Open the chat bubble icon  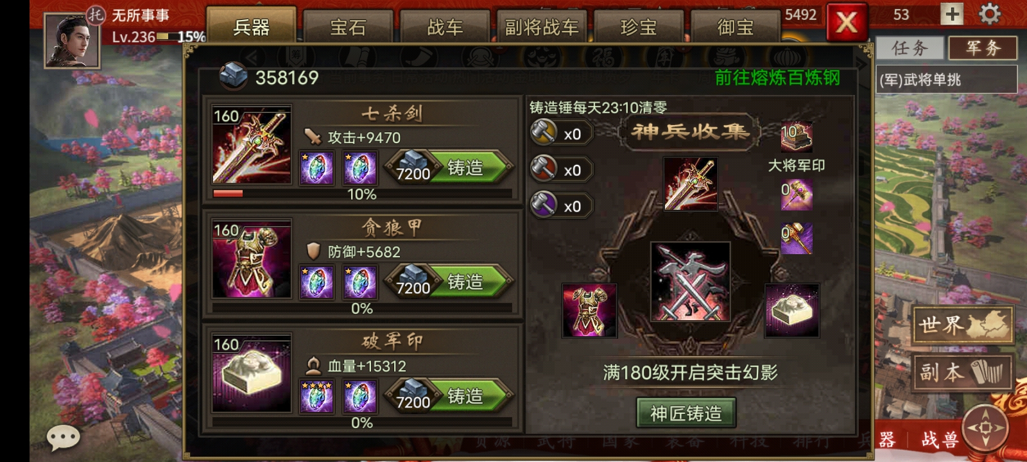pyautogui.click(x=63, y=438)
